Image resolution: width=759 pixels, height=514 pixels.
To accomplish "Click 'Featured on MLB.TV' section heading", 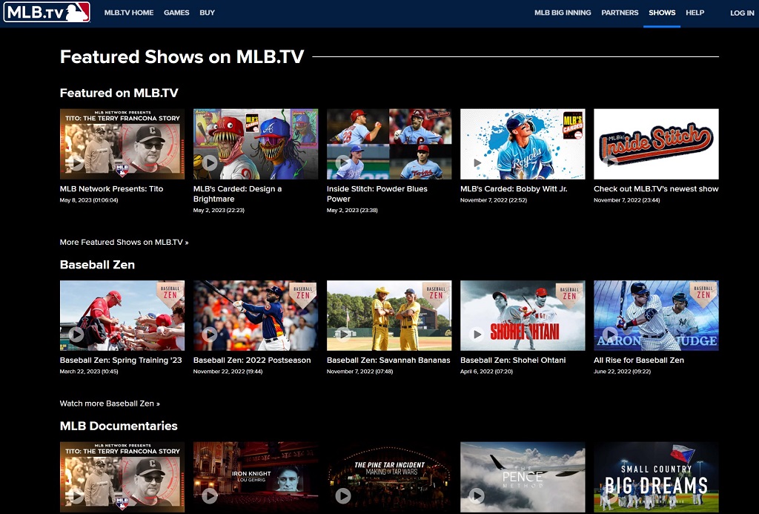I will tap(119, 93).
